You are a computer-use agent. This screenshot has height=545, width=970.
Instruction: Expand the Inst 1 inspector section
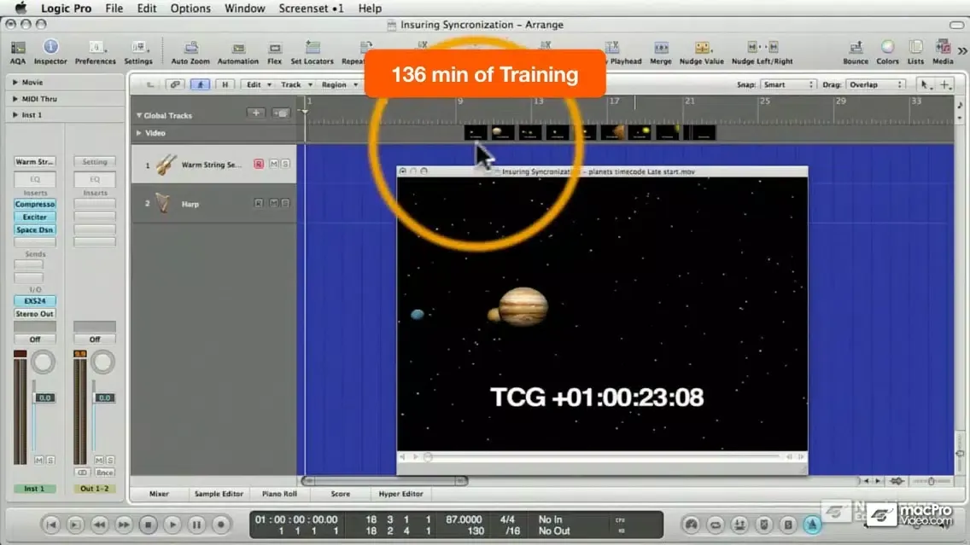(x=15, y=115)
